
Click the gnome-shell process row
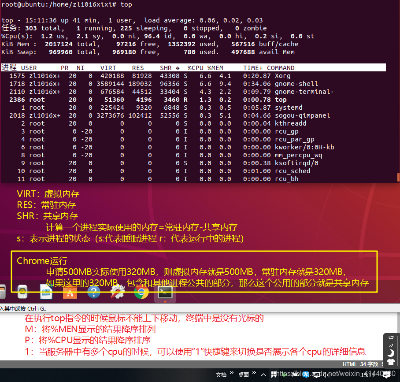coord(193,84)
